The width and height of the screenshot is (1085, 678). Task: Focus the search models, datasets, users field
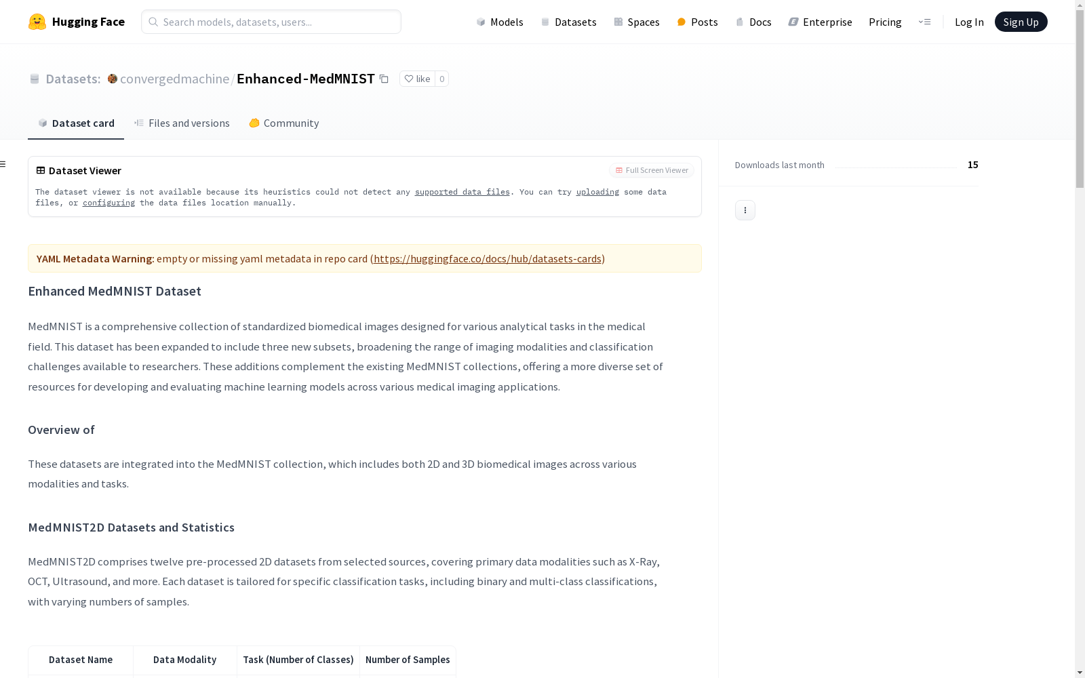point(271,22)
